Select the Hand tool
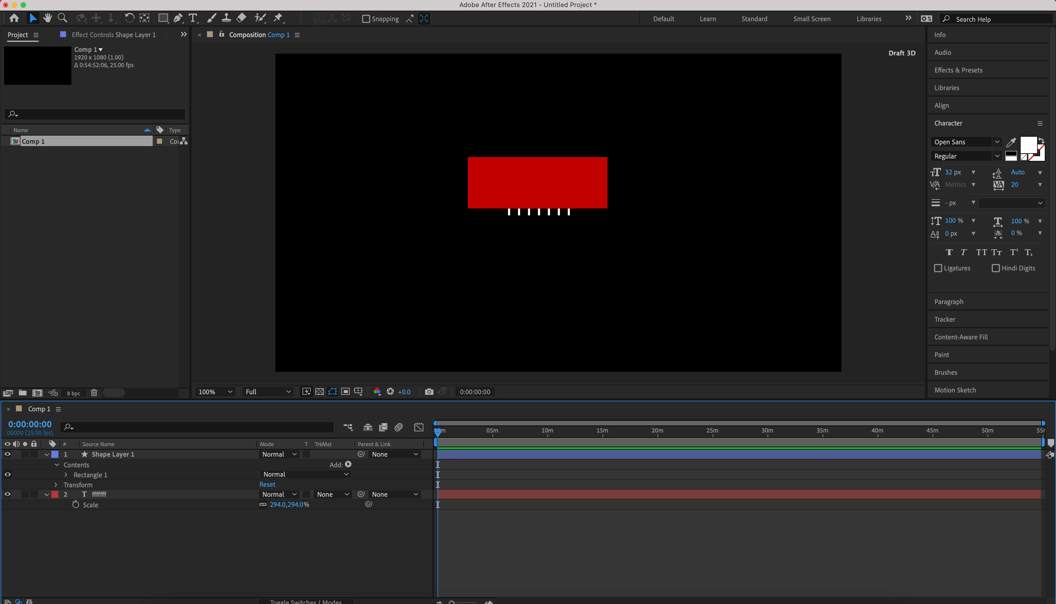 (47, 18)
